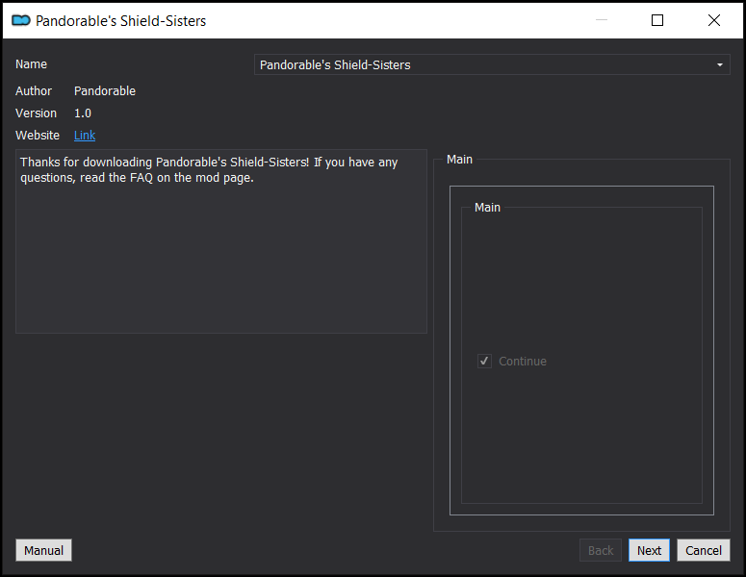Maximize the installer window
The image size is (746, 577).
pyautogui.click(x=657, y=20)
